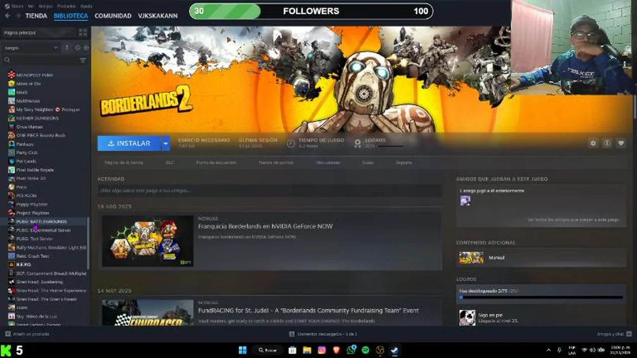The width and height of the screenshot is (637, 358).
Task: Expand the Instalar options dropdown arrow
Action: [166, 143]
